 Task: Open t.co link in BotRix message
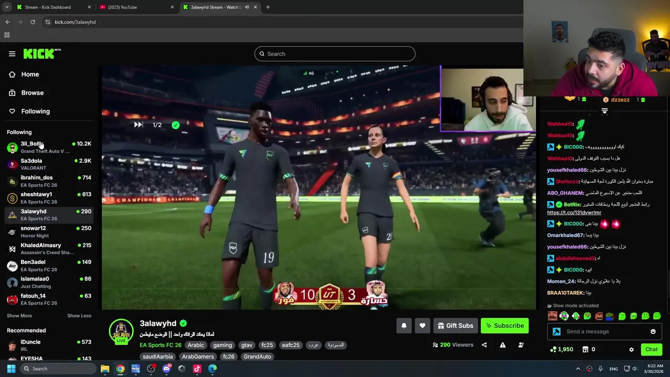574,213
